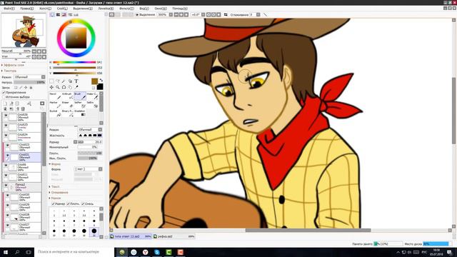This screenshot has height=257, width=457.
Task: Toggle visibility of layer Слой23
Action: point(8,146)
